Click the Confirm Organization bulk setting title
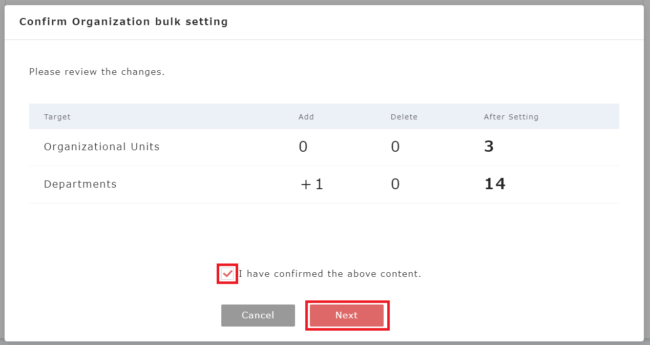 point(123,22)
